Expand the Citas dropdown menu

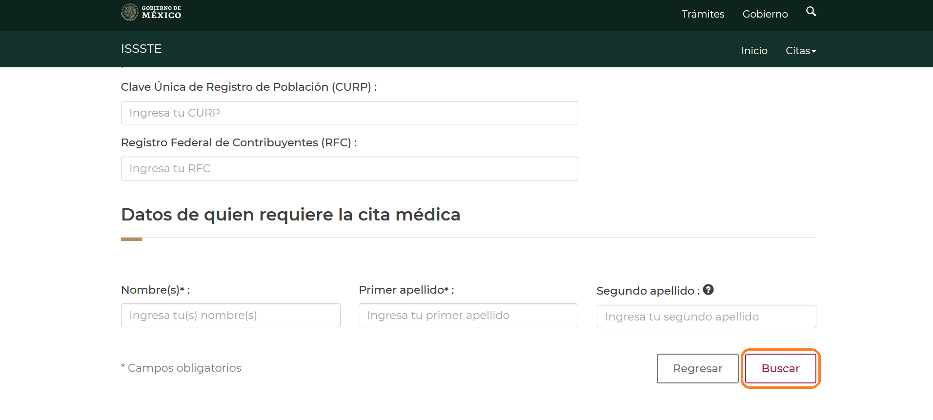click(x=800, y=51)
